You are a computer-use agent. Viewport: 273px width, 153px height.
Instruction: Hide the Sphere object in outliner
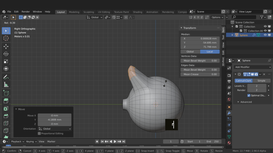click(265, 35)
